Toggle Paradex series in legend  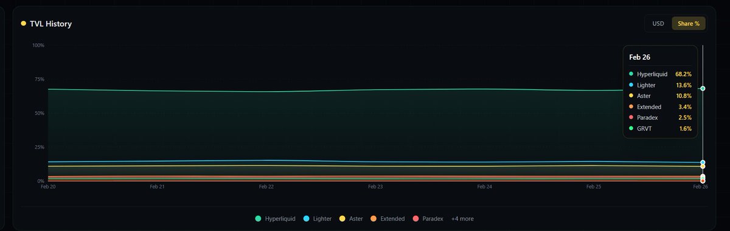click(428, 218)
